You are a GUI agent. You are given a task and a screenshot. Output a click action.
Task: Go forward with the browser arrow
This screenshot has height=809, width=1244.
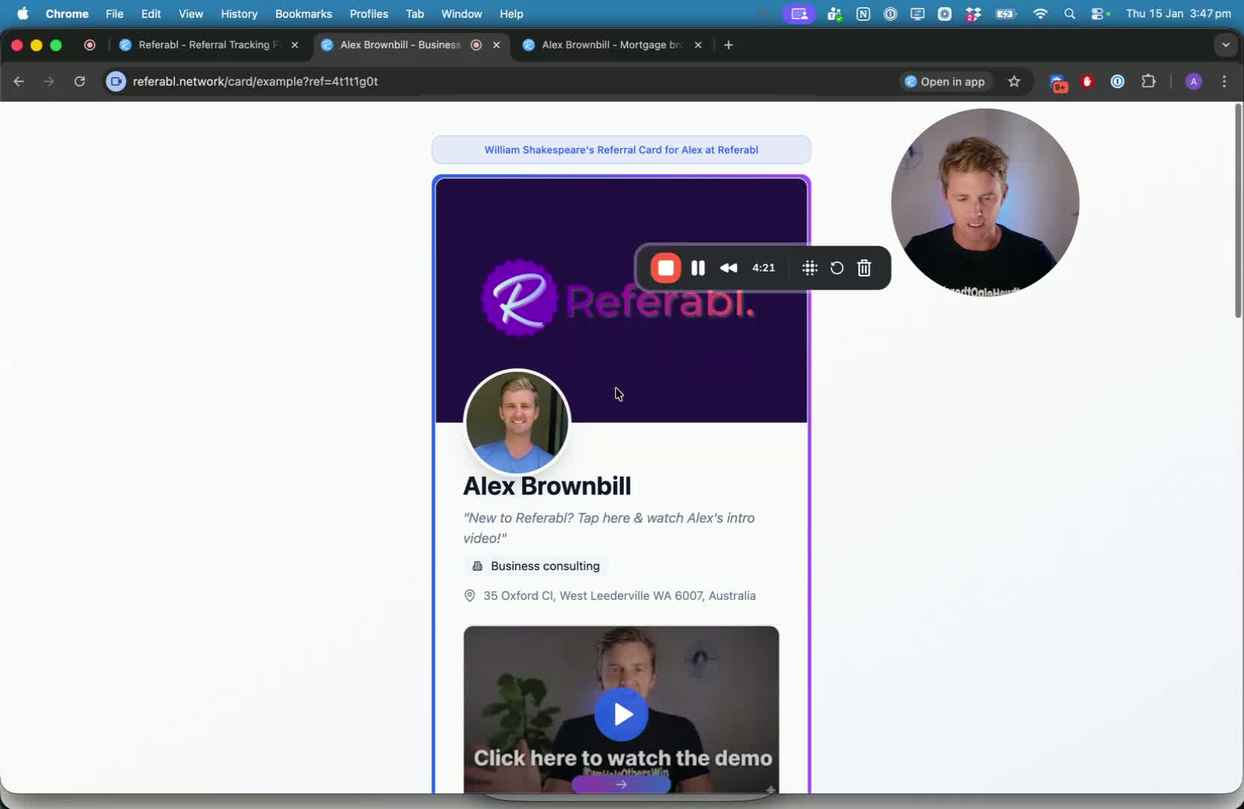(49, 82)
